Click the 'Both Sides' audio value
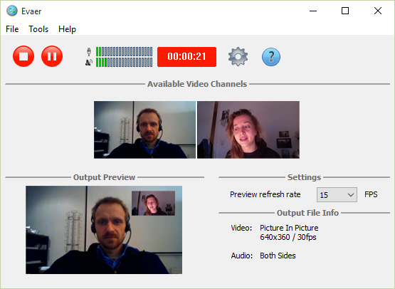395x289 pixels. tap(278, 256)
